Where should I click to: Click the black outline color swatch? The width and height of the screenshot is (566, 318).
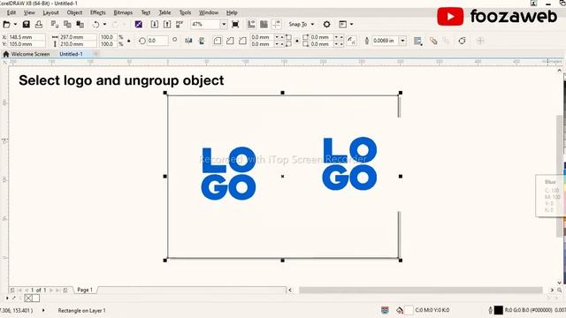tap(499, 310)
